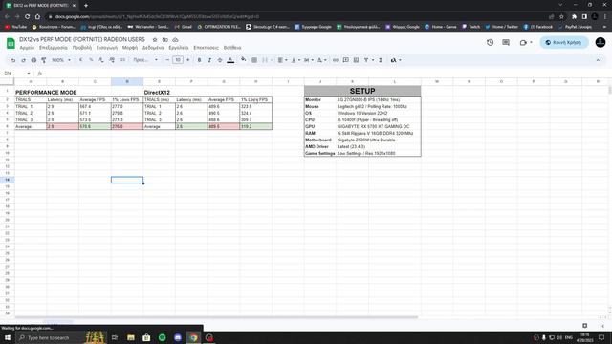This screenshot has height=344, width=612.
Task: Expand the vertical align dropdown
Action: [295, 60]
